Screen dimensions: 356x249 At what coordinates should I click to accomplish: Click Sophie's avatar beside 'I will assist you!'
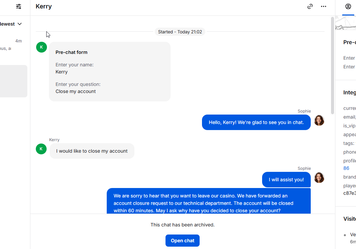point(319,178)
